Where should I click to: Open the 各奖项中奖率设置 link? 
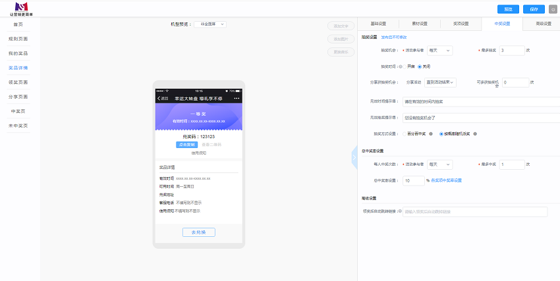coord(447,180)
